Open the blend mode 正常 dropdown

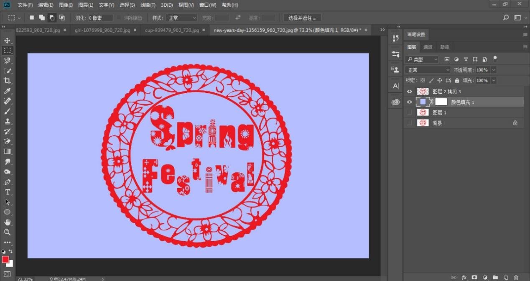pyautogui.click(x=427, y=70)
